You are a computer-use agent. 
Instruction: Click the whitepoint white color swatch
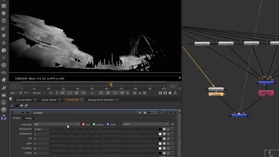coord(160,134)
